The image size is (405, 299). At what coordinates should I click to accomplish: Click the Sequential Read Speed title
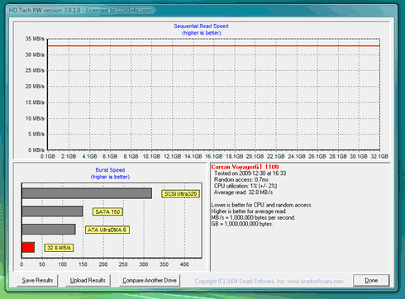[201, 26]
